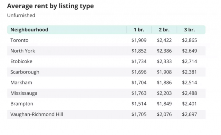The width and height of the screenshot is (221, 135).
Task: Click Brampton's 1 br. price $1,514
Action: [139, 104]
